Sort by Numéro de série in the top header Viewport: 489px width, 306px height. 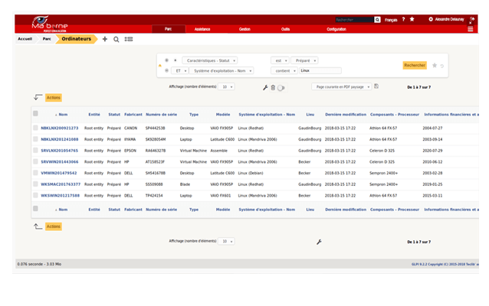[161, 115]
